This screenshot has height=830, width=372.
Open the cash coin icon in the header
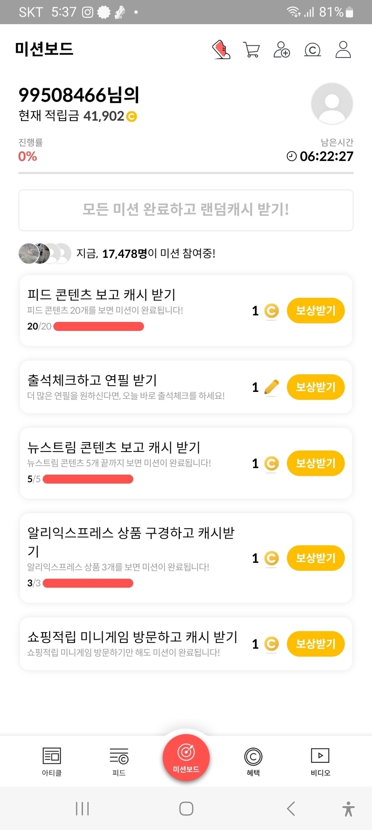(x=312, y=50)
